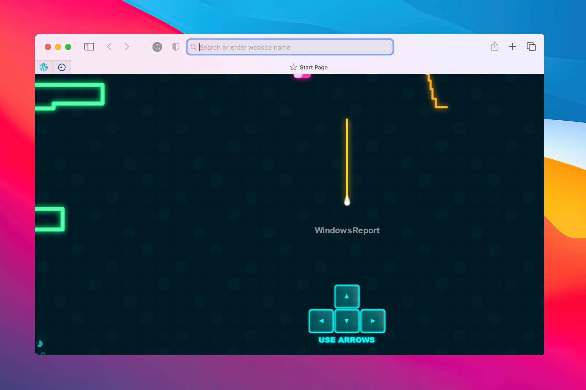Open the Share menu icon

[x=495, y=46]
